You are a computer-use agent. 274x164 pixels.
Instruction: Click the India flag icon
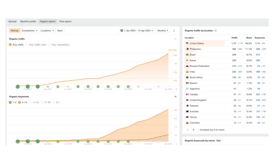pyautogui.click(x=187, y=72)
